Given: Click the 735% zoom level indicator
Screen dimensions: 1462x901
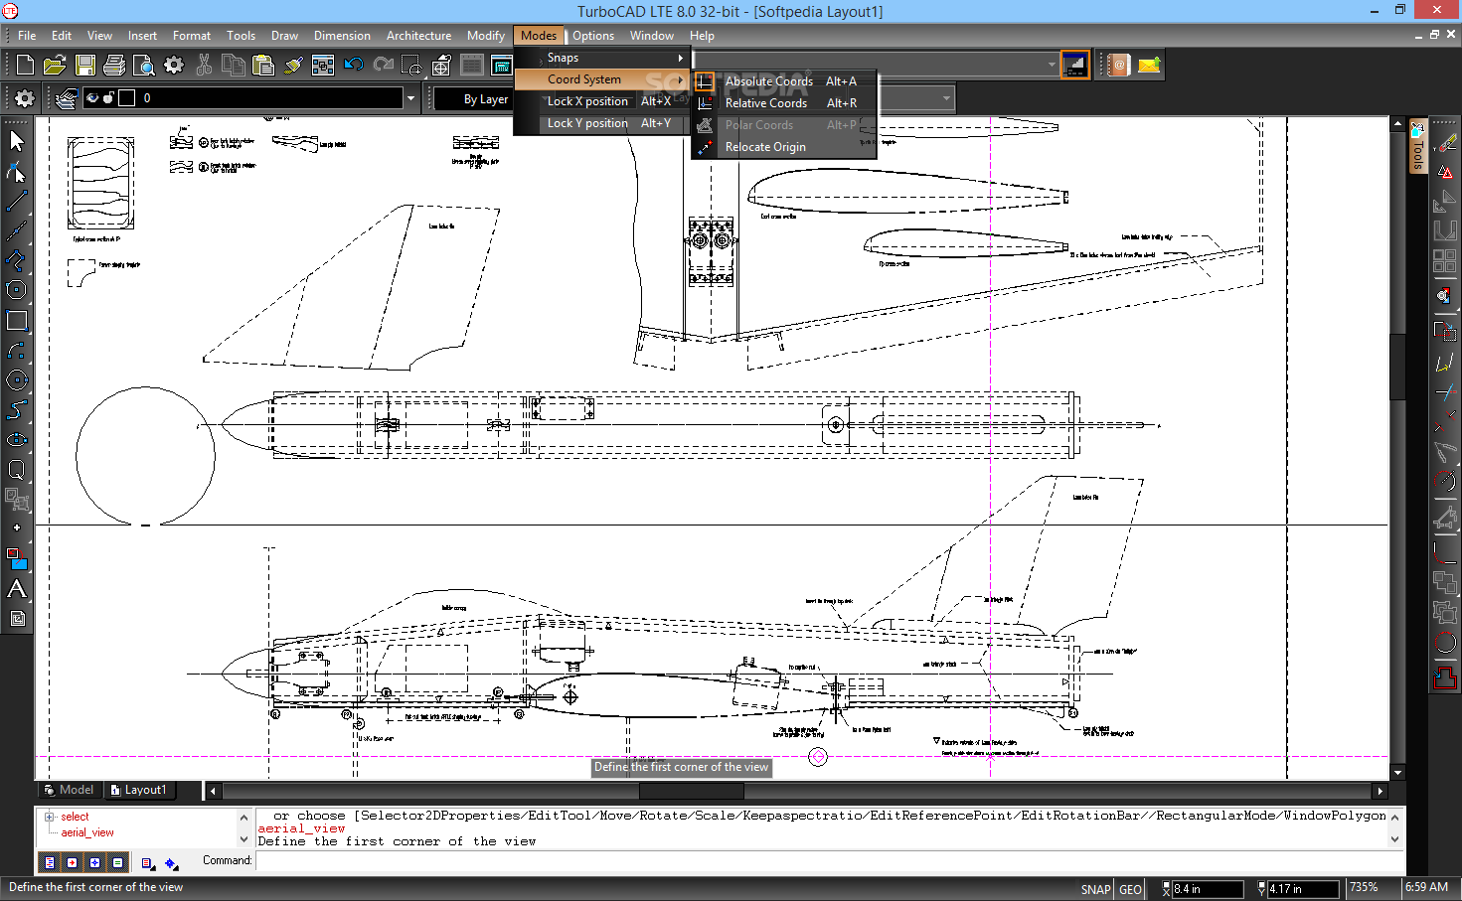Looking at the screenshot, I should (1364, 887).
